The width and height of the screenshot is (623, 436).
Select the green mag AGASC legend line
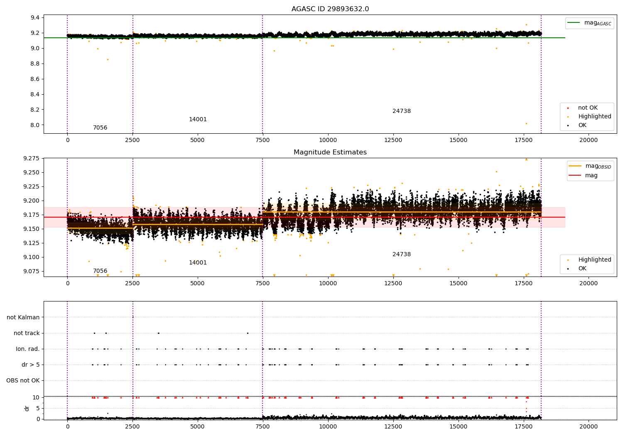574,23
